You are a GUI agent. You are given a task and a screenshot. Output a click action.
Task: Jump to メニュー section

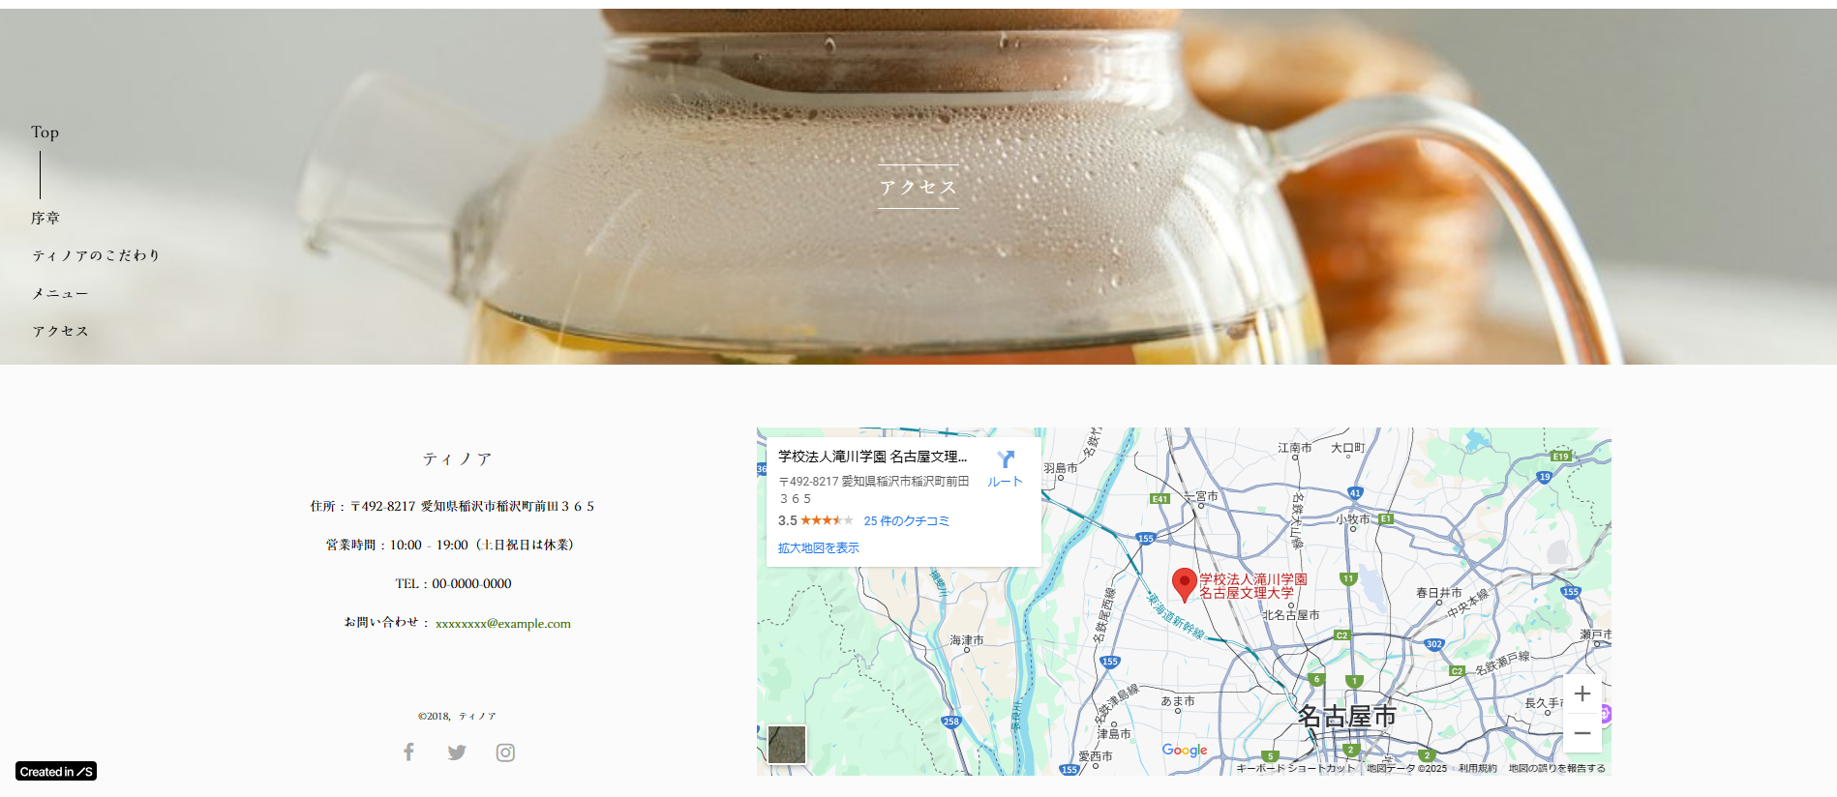pos(60,293)
